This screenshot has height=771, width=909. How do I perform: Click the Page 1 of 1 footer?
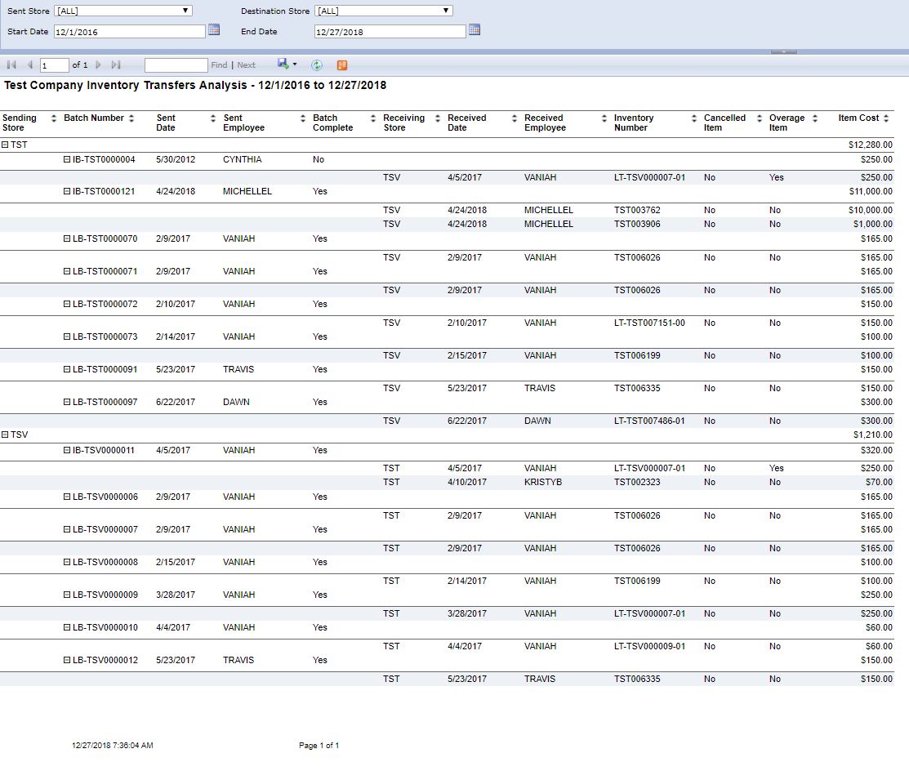tap(319, 746)
